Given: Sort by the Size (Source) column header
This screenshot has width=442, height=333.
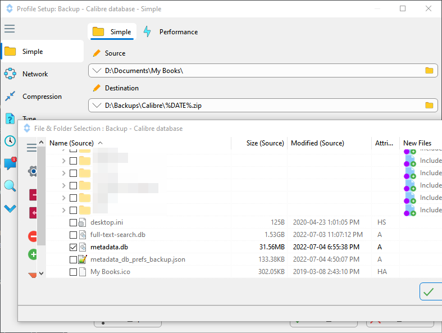Looking at the screenshot, I should point(265,143).
